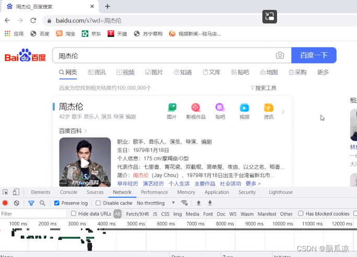
Task: Switch to the 贴吧 search tab
Action: [x=240, y=72]
